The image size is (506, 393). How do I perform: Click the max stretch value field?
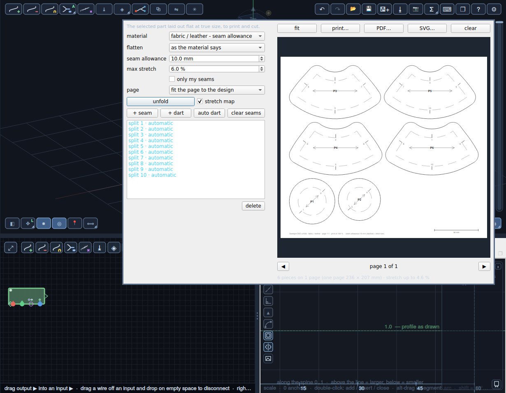[x=214, y=69]
